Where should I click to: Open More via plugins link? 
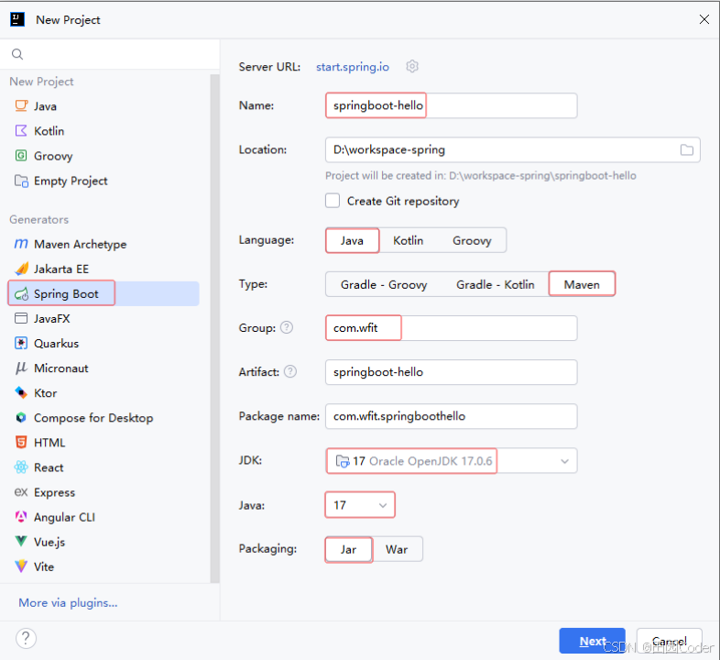(x=68, y=602)
